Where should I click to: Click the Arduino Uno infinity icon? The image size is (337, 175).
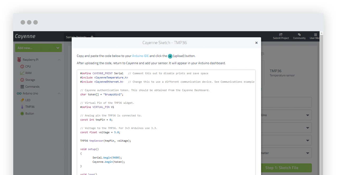point(19,94)
